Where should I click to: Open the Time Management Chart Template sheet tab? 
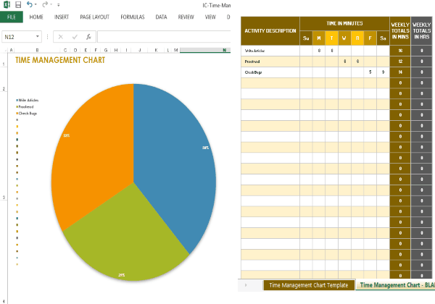[309, 285]
